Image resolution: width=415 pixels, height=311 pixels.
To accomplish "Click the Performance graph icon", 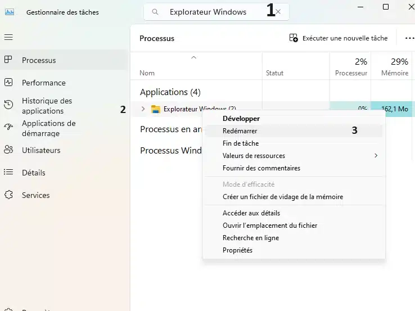I will pos(8,82).
